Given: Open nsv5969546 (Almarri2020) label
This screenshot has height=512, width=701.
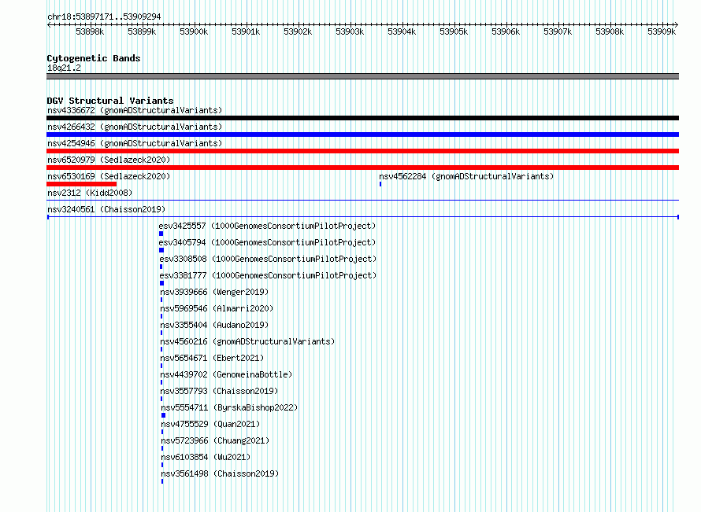Looking at the screenshot, I should tap(217, 308).
